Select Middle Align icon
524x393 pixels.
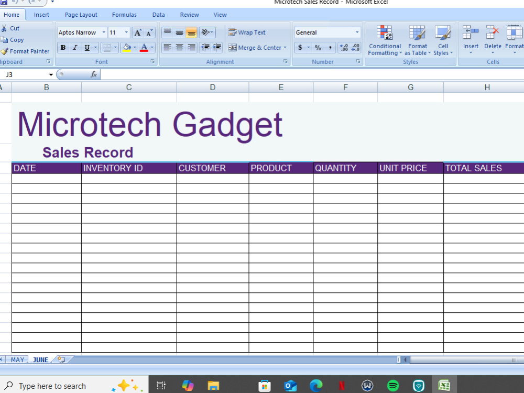click(x=179, y=32)
